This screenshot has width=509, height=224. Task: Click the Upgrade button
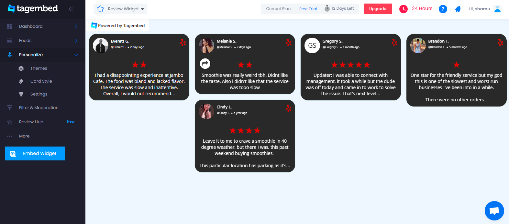(378, 9)
